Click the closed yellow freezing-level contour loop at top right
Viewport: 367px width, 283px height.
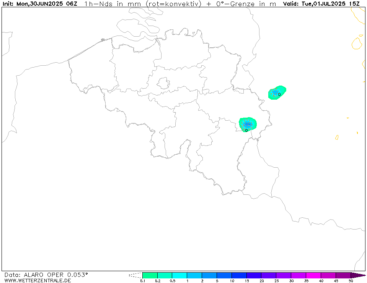[357, 44]
